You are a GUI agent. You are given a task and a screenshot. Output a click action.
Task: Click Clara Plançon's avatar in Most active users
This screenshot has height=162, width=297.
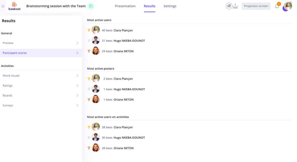pos(96,30)
